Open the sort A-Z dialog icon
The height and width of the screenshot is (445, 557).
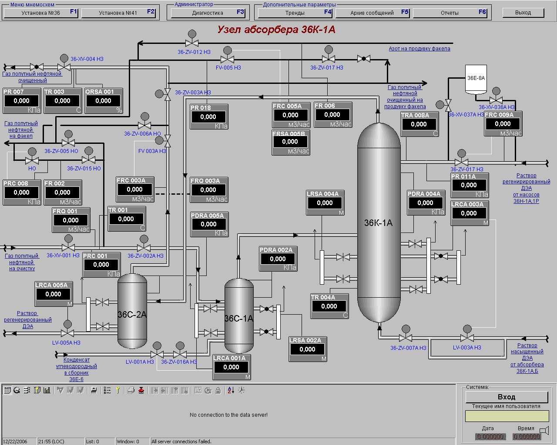click(231, 390)
